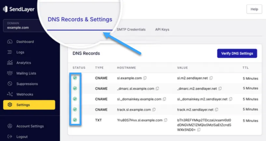Click status check for sl.example.com row
The image size is (266, 141).
(x=75, y=78)
